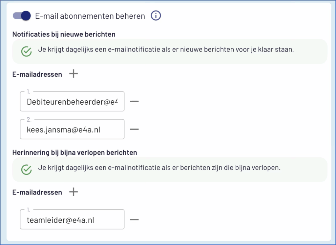Click 'Herinnering bij bijna verlopen berichten' heading

pyautogui.click(x=74, y=153)
